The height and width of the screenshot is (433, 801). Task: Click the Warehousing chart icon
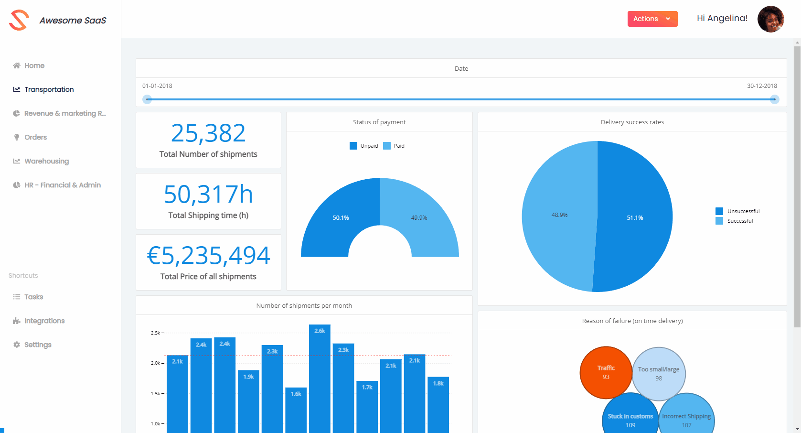pos(17,161)
